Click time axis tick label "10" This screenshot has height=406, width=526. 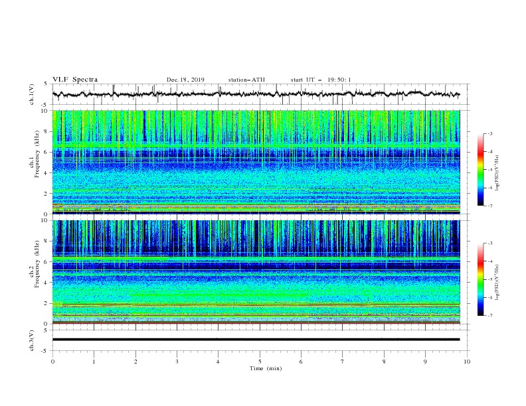(467, 362)
